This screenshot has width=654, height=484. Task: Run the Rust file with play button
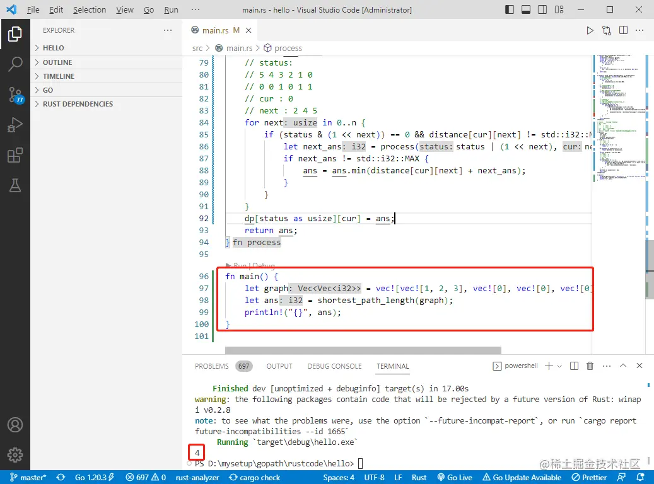tap(590, 30)
